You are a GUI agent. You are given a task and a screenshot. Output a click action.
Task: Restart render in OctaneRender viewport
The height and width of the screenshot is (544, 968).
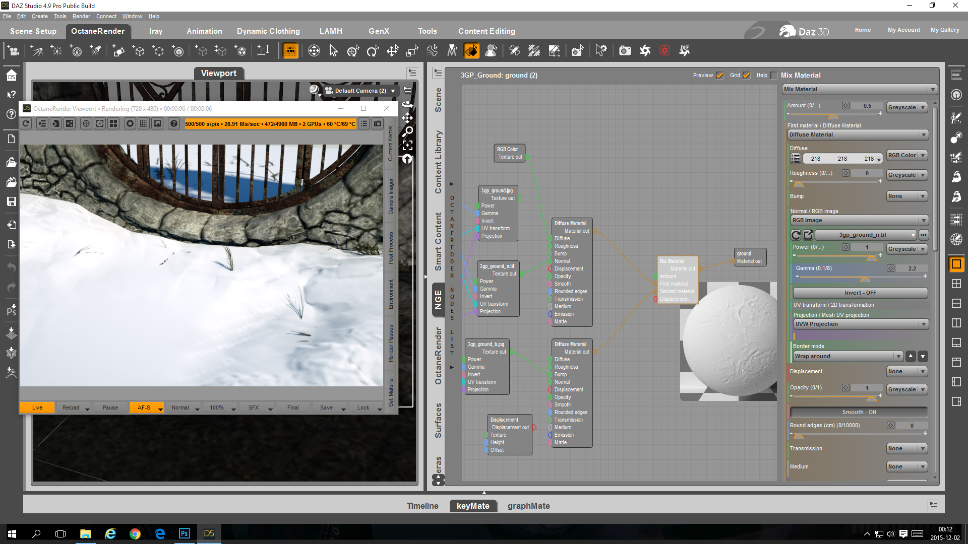pos(26,123)
